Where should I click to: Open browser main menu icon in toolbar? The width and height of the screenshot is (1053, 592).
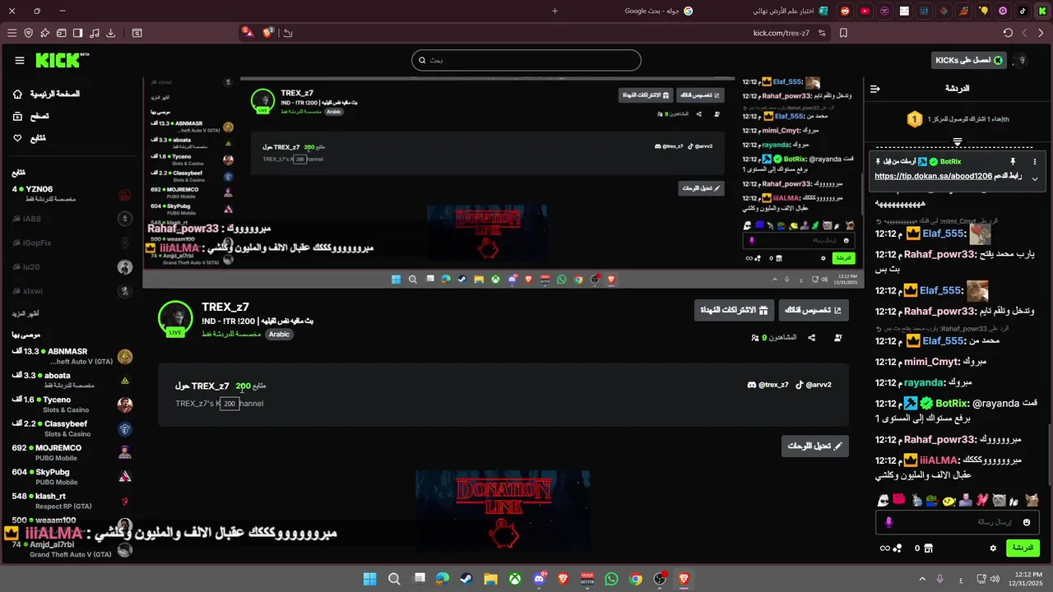click(x=12, y=33)
